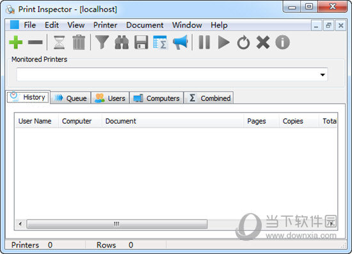The width and height of the screenshot is (352, 254).
Task: Click the minus remove printer icon
Action: [x=35, y=42]
